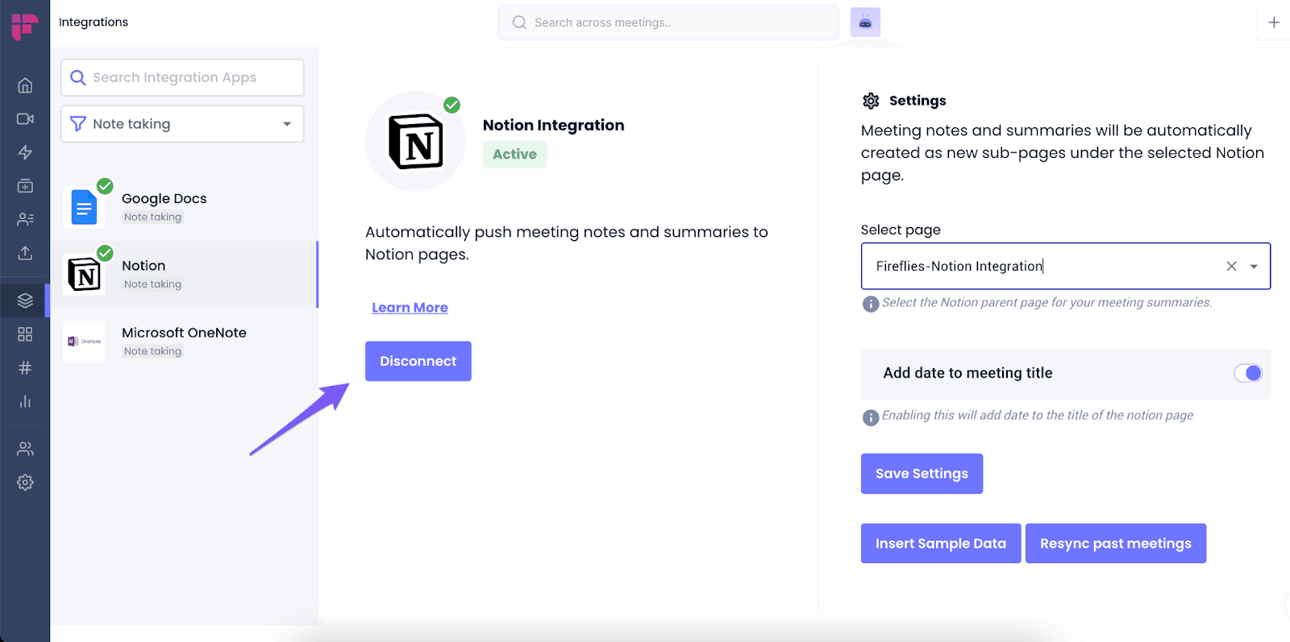Click the Select page label
The height and width of the screenshot is (642, 1290).
point(901,230)
